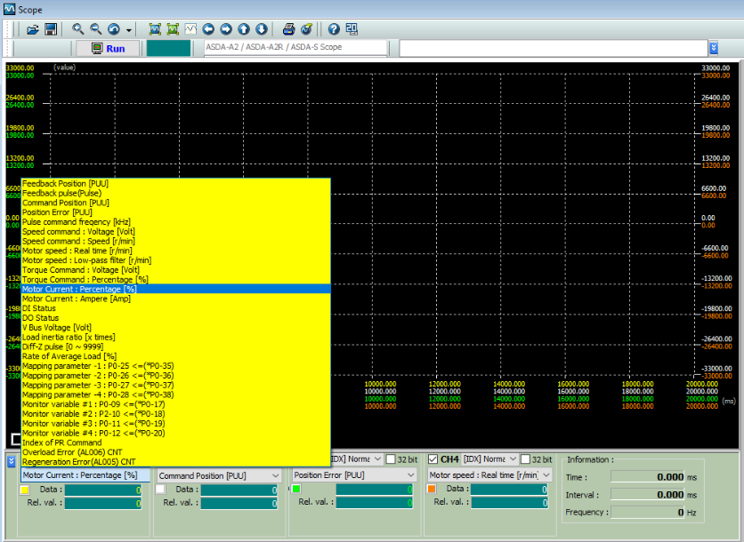The width and height of the screenshot is (744, 542).
Task: Toggle the CH4 32 bit checkbox
Action: pyautogui.click(x=526, y=459)
